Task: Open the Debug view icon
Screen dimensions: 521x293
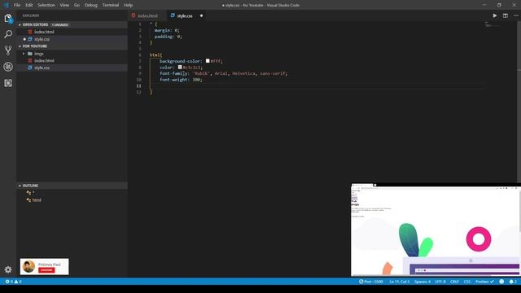Action: 8,67
